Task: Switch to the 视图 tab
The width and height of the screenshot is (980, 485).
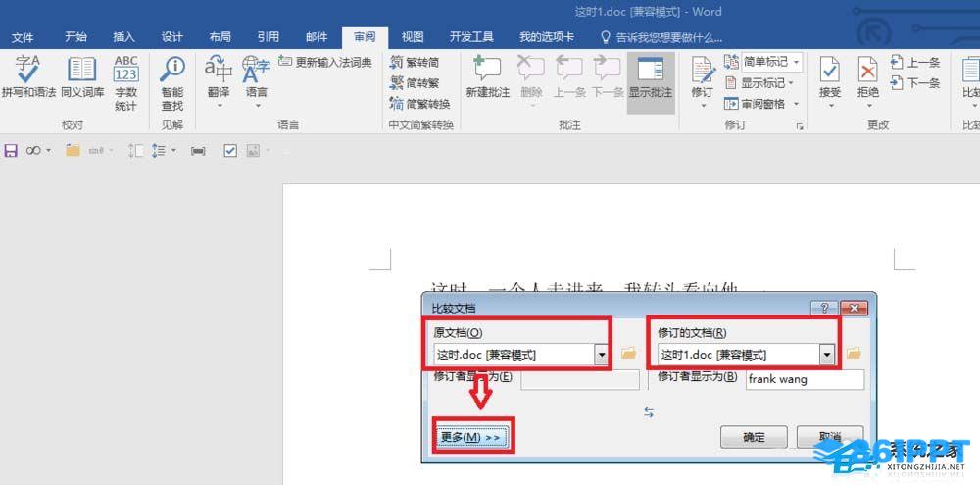Action: [x=413, y=37]
